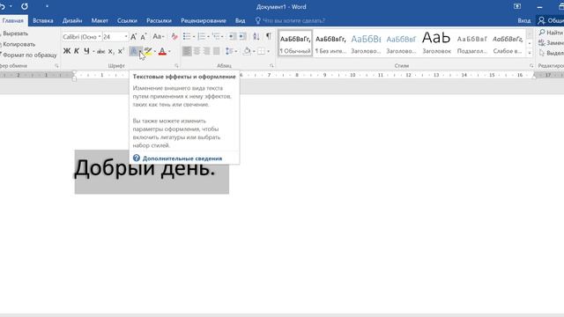Show paragraph marks with the pilcrow icon
Screen dimensions: 564x317
pyautogui.click(x=268, y=36)
